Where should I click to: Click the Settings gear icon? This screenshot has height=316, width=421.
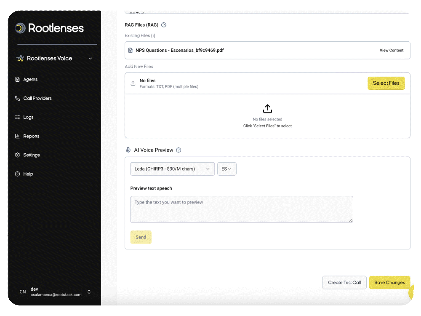point(17,155)
